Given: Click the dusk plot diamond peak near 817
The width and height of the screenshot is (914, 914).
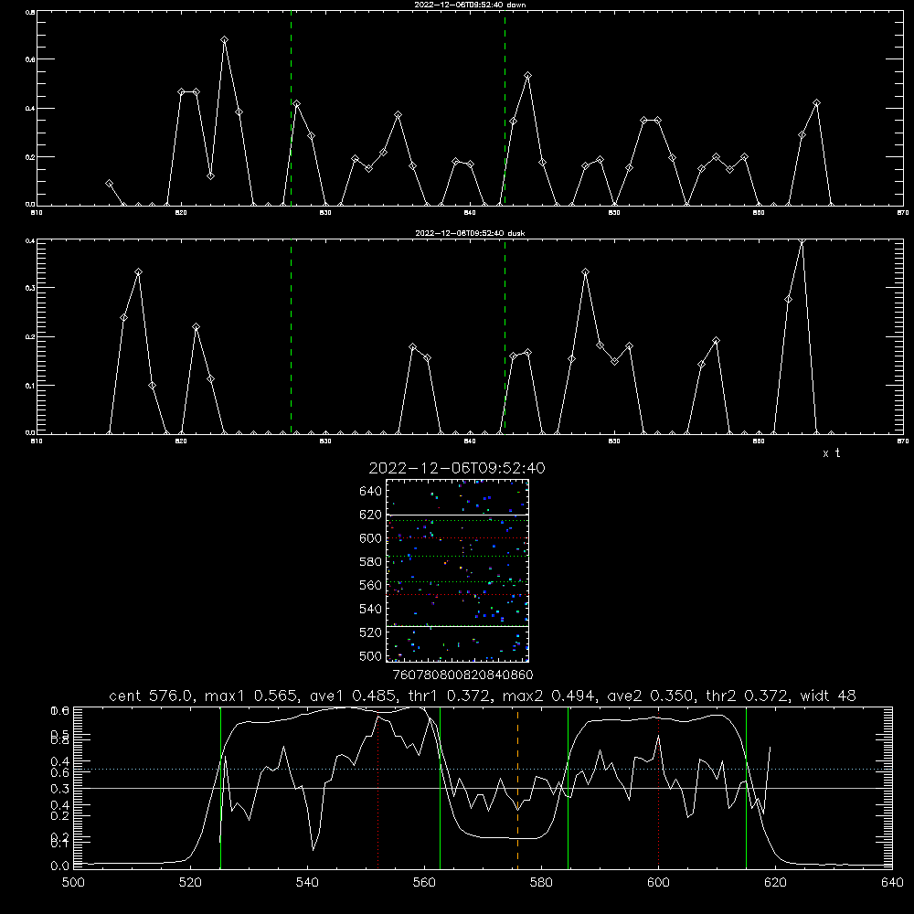Looking at the screenshot, I should (x=138, y=272).
